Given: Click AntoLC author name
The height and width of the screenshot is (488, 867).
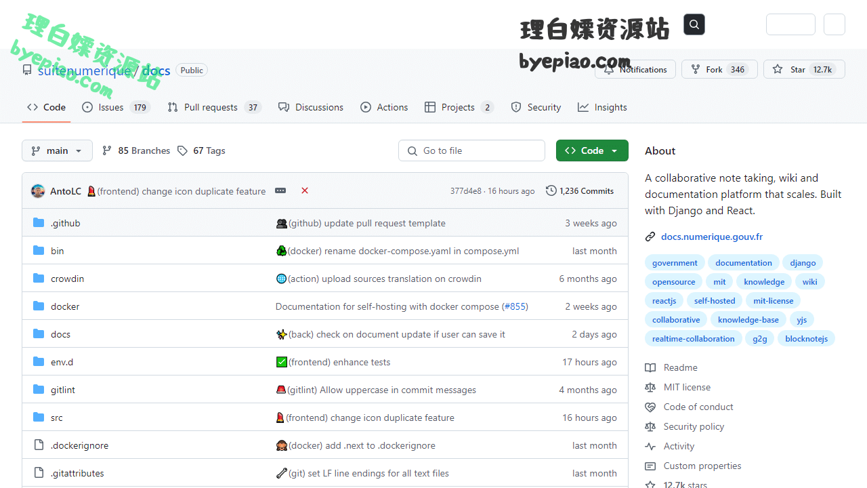Looking at the screenshot, I should 66,191.
